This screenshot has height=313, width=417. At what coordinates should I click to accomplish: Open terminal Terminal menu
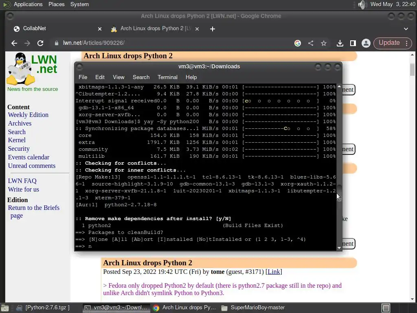coord(167,77)
